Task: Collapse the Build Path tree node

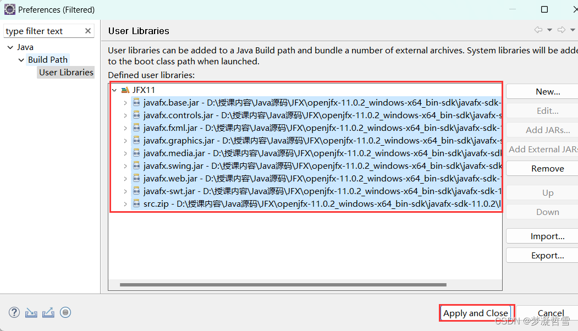Action: pos(21,60)
